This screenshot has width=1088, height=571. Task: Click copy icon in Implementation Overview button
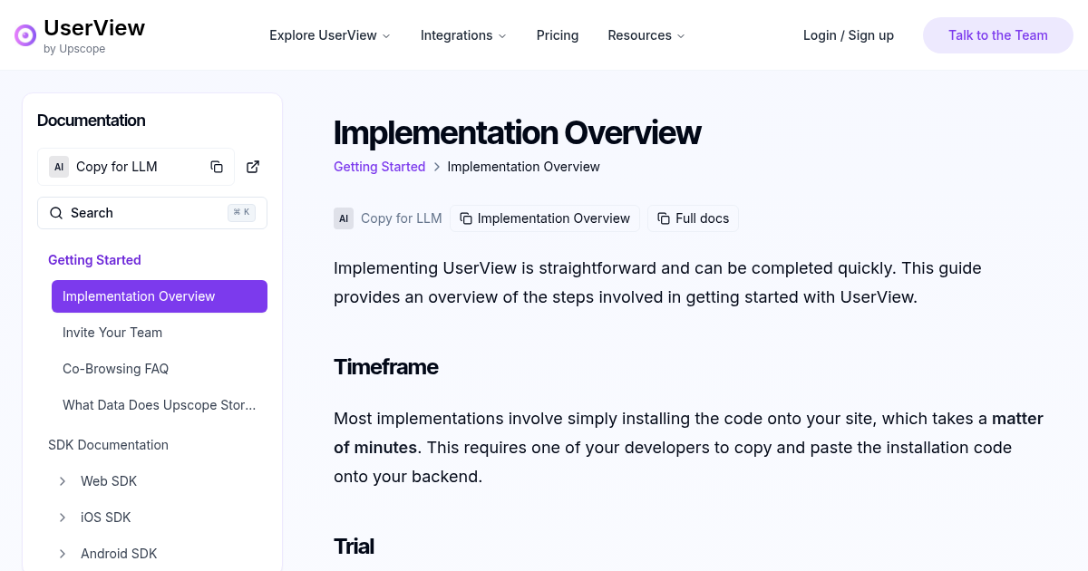click(466, 218)
